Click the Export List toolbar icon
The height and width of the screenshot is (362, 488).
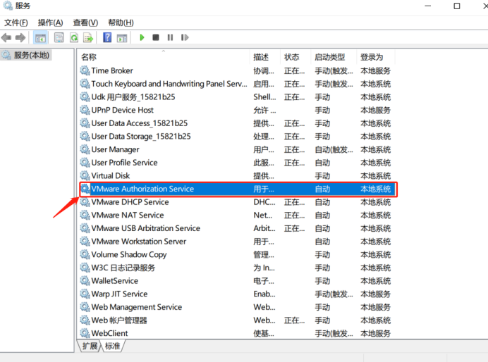pos(88,38)
